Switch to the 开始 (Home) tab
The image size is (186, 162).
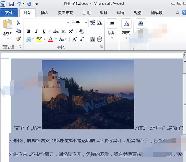(x=28, y=13)
